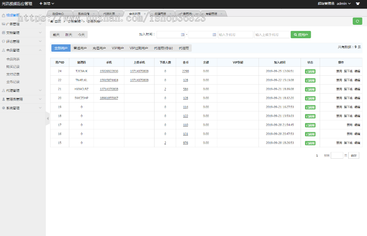Collapse the 会员管理 sidebar section
367x236 pixels.
coord(22,50)
